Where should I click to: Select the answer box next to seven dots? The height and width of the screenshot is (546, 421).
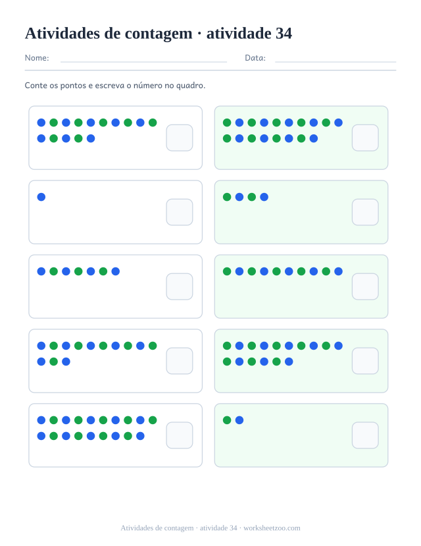coord(180,287)
